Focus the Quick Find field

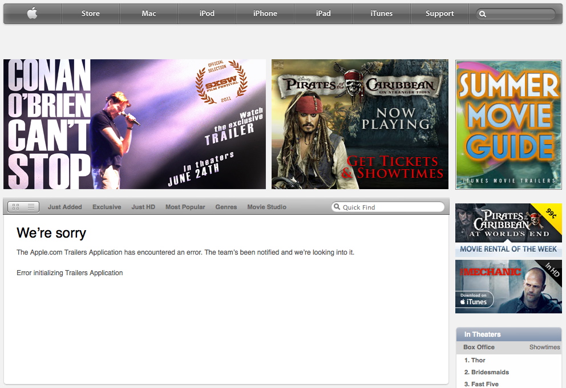point(388,207)
